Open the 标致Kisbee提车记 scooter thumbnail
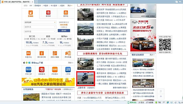 85,78
